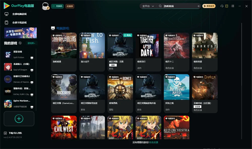Click the PC icon on the Split Fiction row

[32, 58]
